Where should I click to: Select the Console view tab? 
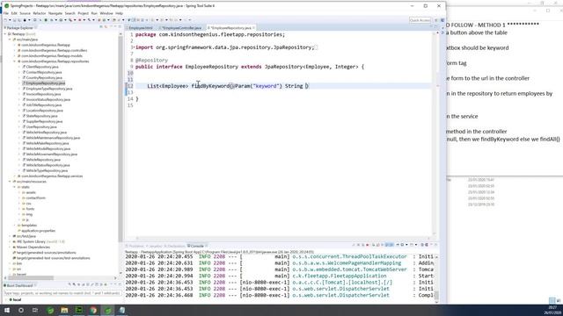point(197,246)
